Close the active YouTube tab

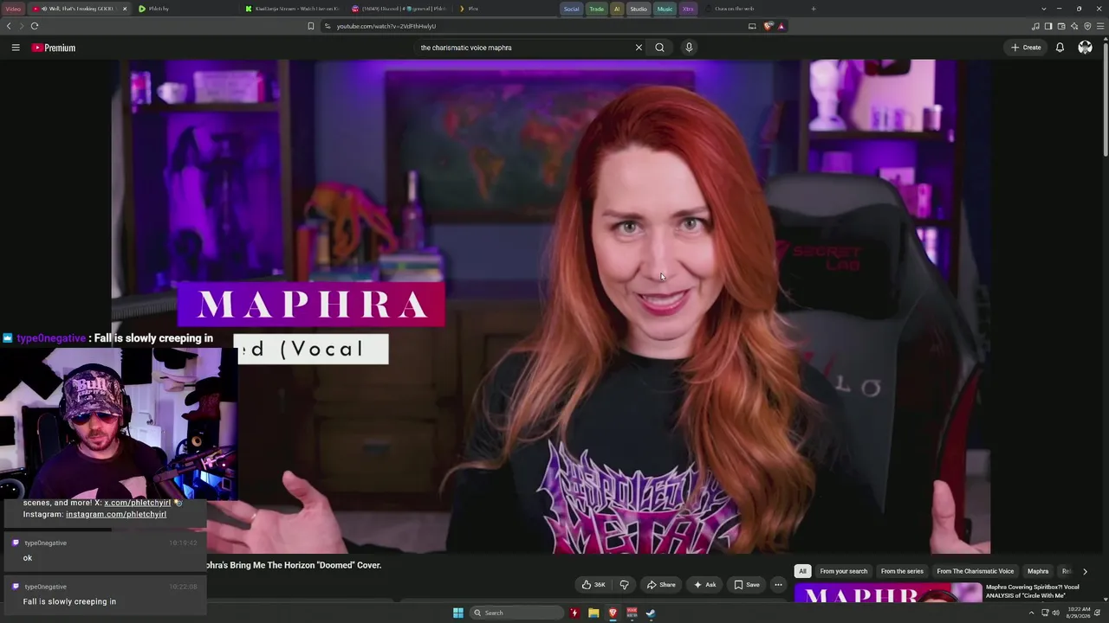point(125,9)
